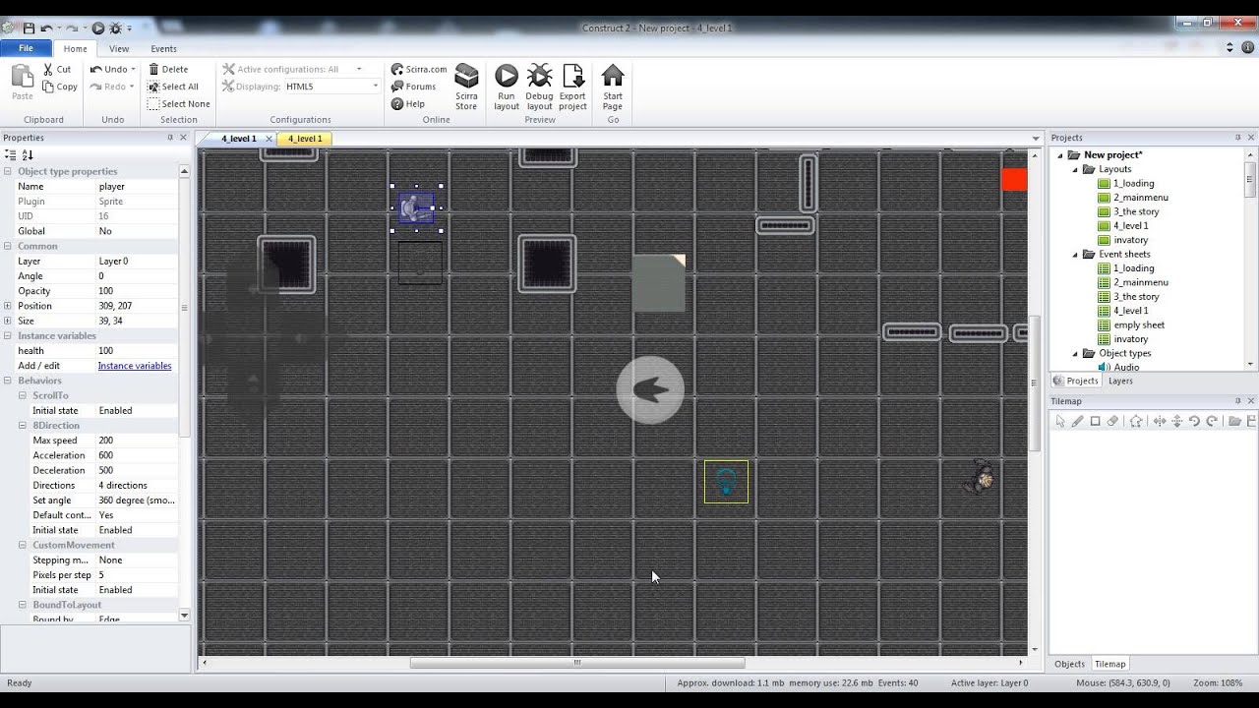Toggle the Projects panel auto-hide pin
1259x708 pixels.
[1237, 138]
